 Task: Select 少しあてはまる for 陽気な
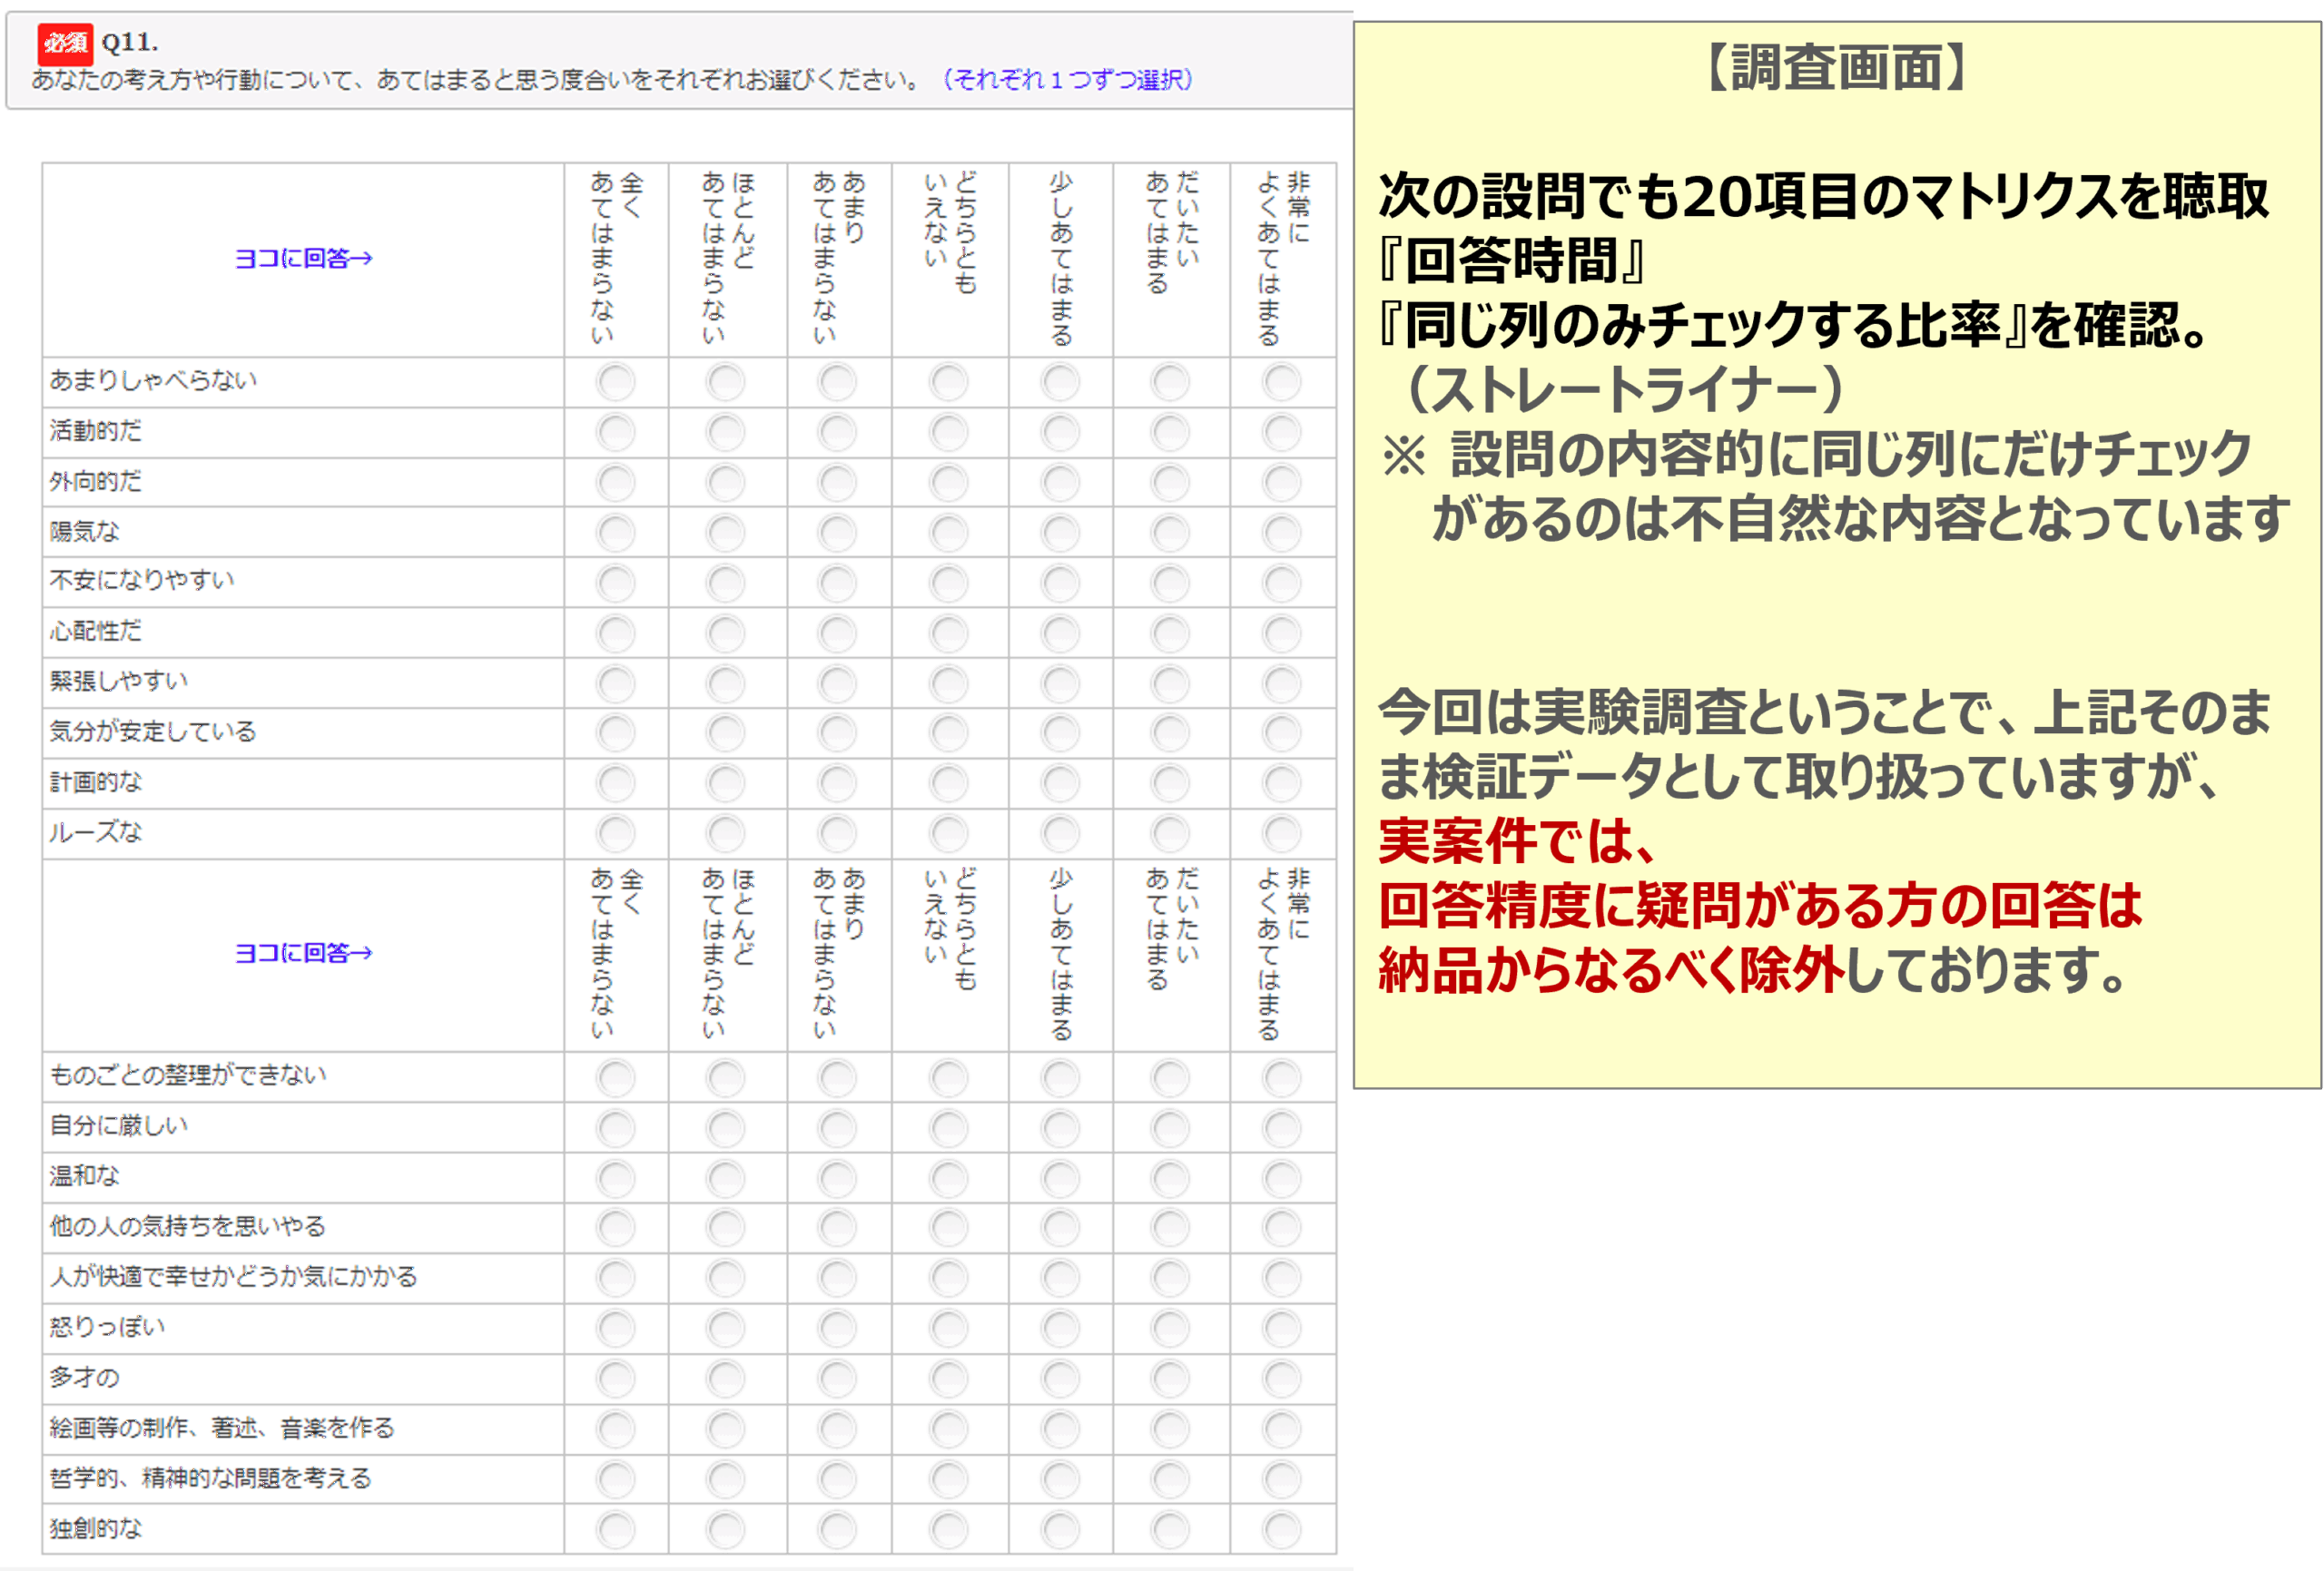pos(1059,531)
